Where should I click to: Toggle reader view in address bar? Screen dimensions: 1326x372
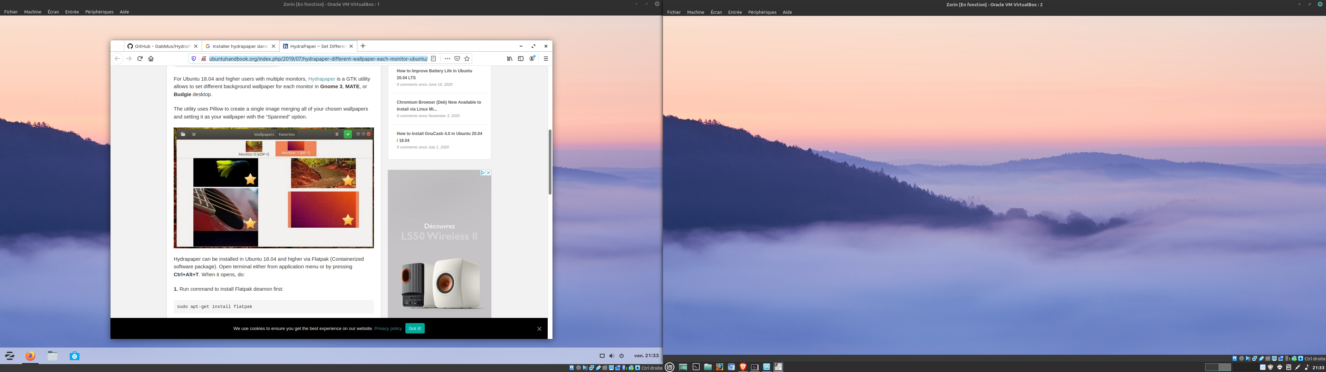[x=433, y=59]
